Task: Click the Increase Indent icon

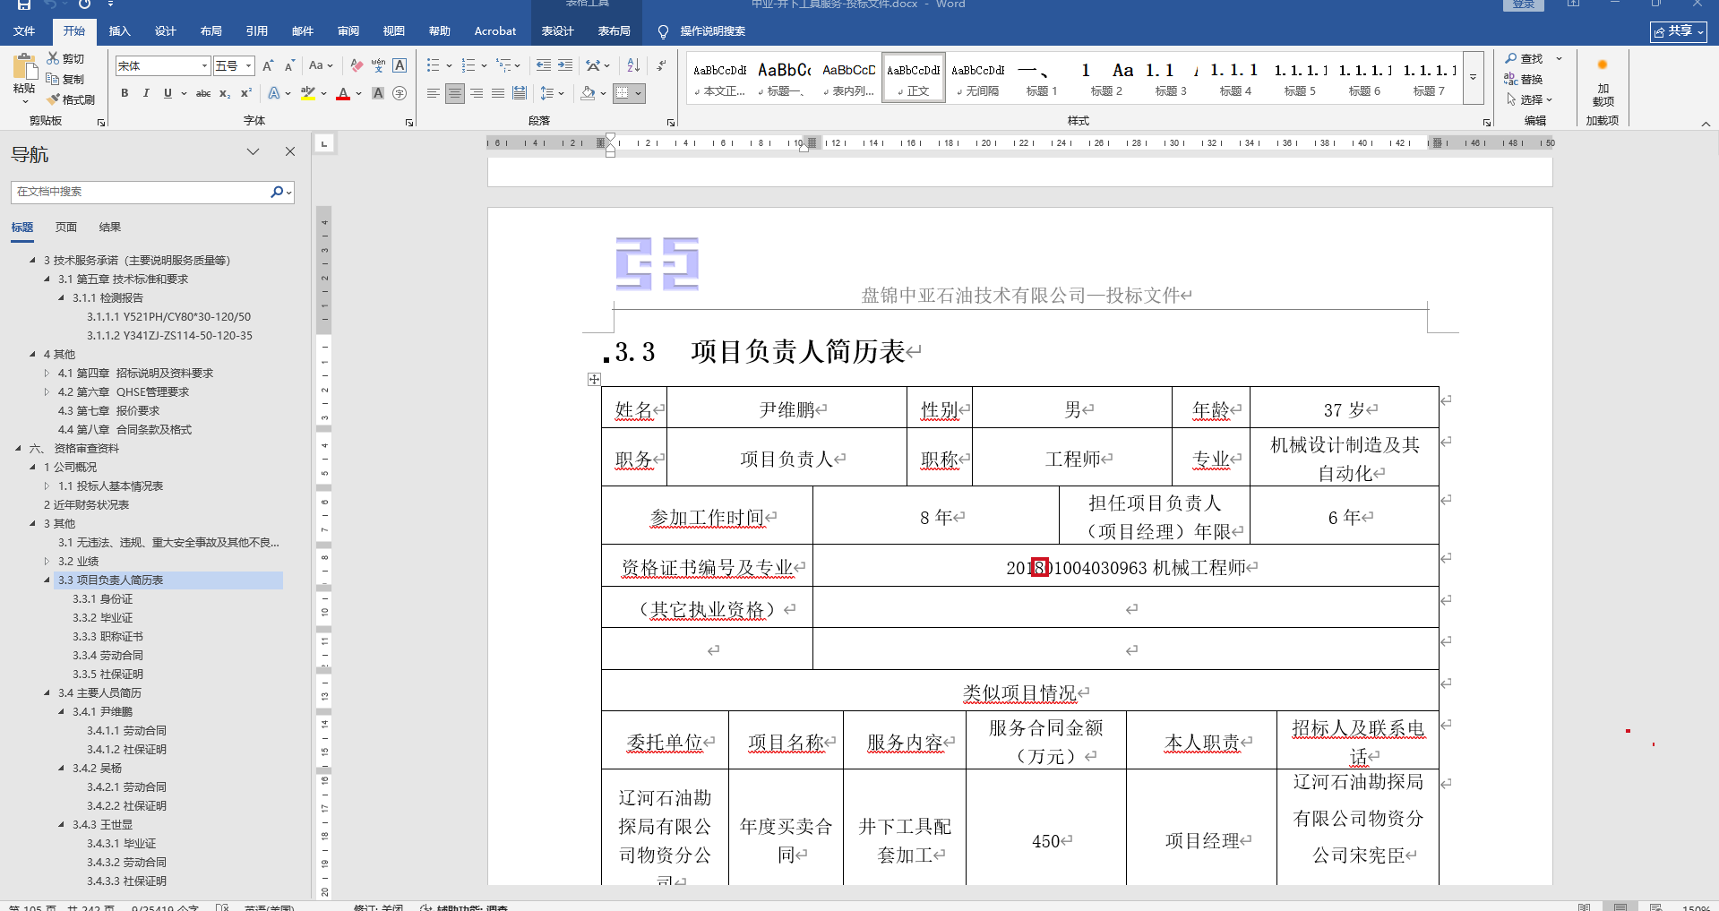Action: click(x=565, y=65)
